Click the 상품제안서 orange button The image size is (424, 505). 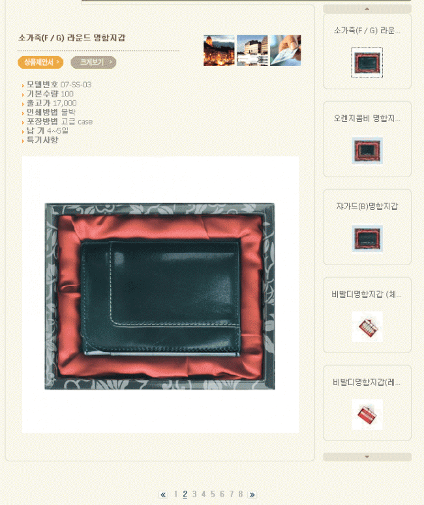click(x=40, y=62)
